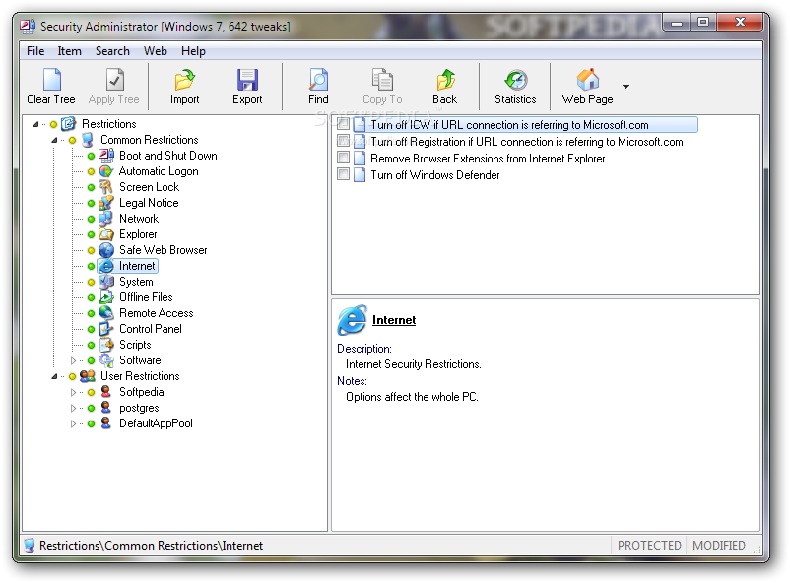Select the Screen Lock keys icon
Viewport: 790px width, 583px height.
tap(106, 187)
